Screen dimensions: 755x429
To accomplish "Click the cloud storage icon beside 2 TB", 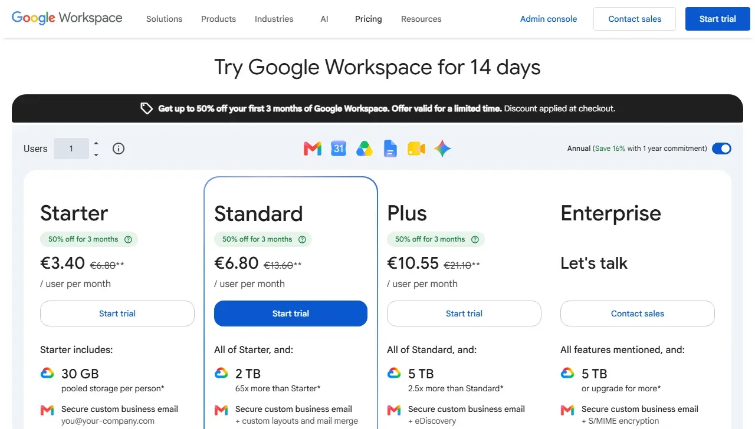I will (x=221, y=373).
